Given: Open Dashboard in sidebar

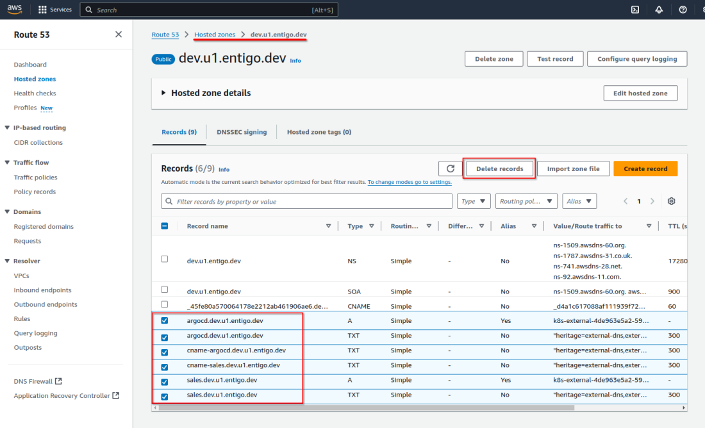Looking at the screenshot, I should click(30, 64).
